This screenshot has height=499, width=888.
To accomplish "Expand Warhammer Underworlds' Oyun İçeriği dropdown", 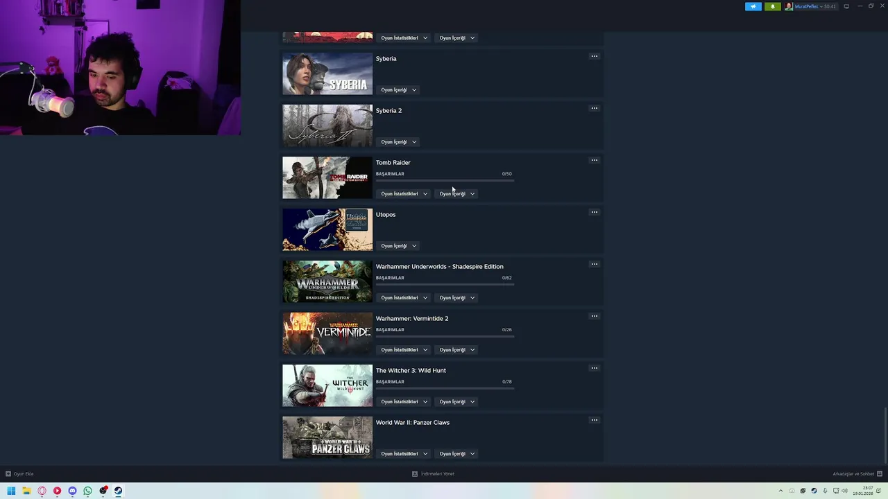I will tap(456, 298).
